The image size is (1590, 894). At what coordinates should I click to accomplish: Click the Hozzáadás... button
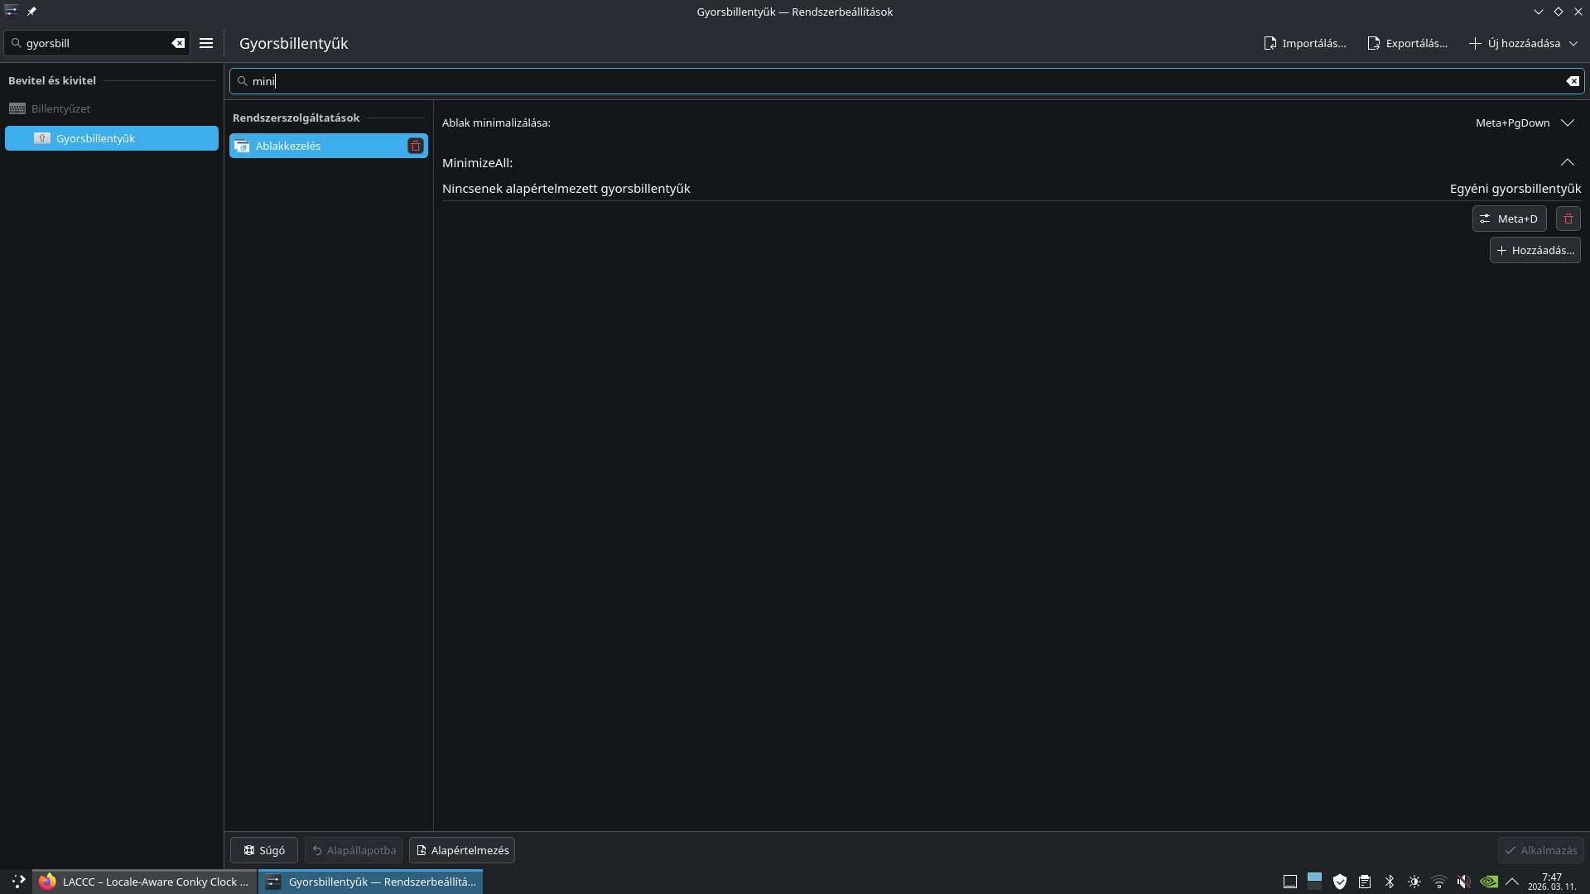1535,250
